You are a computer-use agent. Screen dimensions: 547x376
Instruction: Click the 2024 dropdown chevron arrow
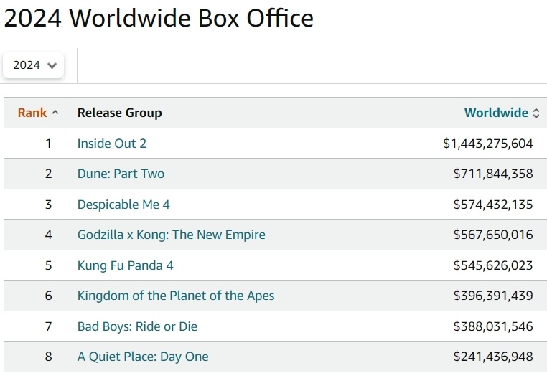(52, 65)
